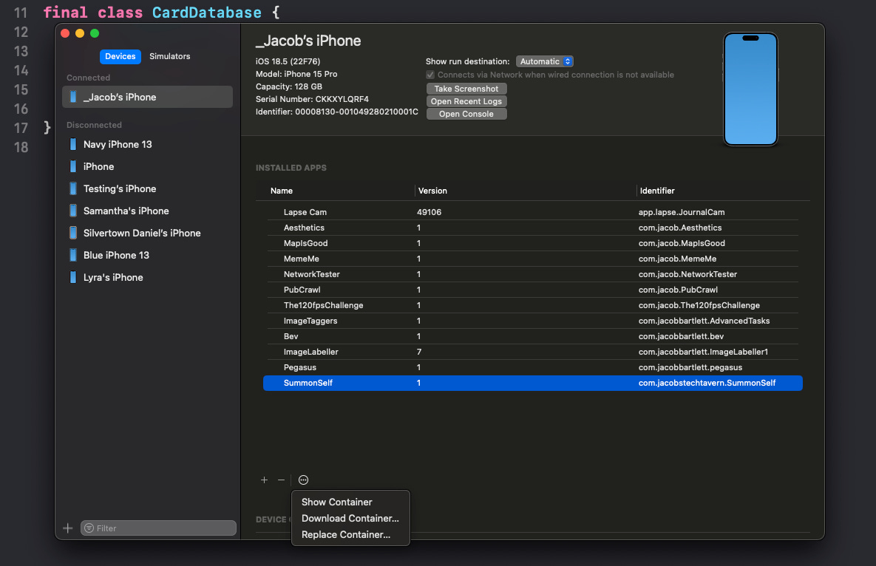This screenshot has height=566, width=876.
Task: Select the device named iPhone
Action: click(148, 166)
